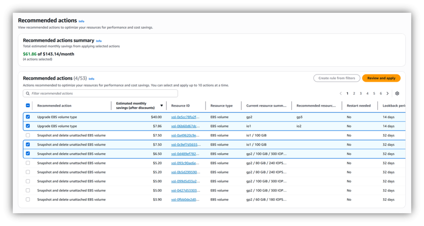Open resource vol-0e5cc78fa2f link
The height and width of the screenshot is (226, 424).
[x=185, y=117]
